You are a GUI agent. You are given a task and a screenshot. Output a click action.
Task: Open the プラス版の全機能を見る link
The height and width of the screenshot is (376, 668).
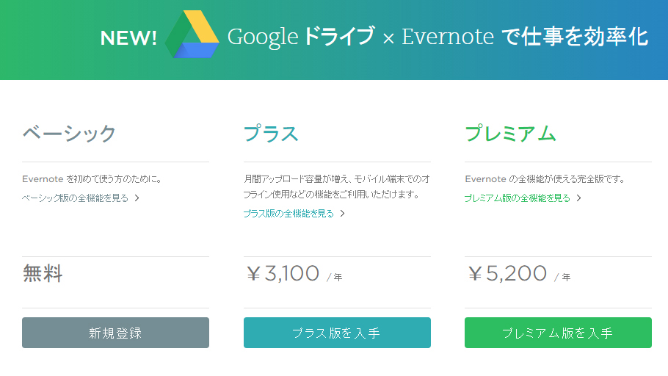coord(288,214)
